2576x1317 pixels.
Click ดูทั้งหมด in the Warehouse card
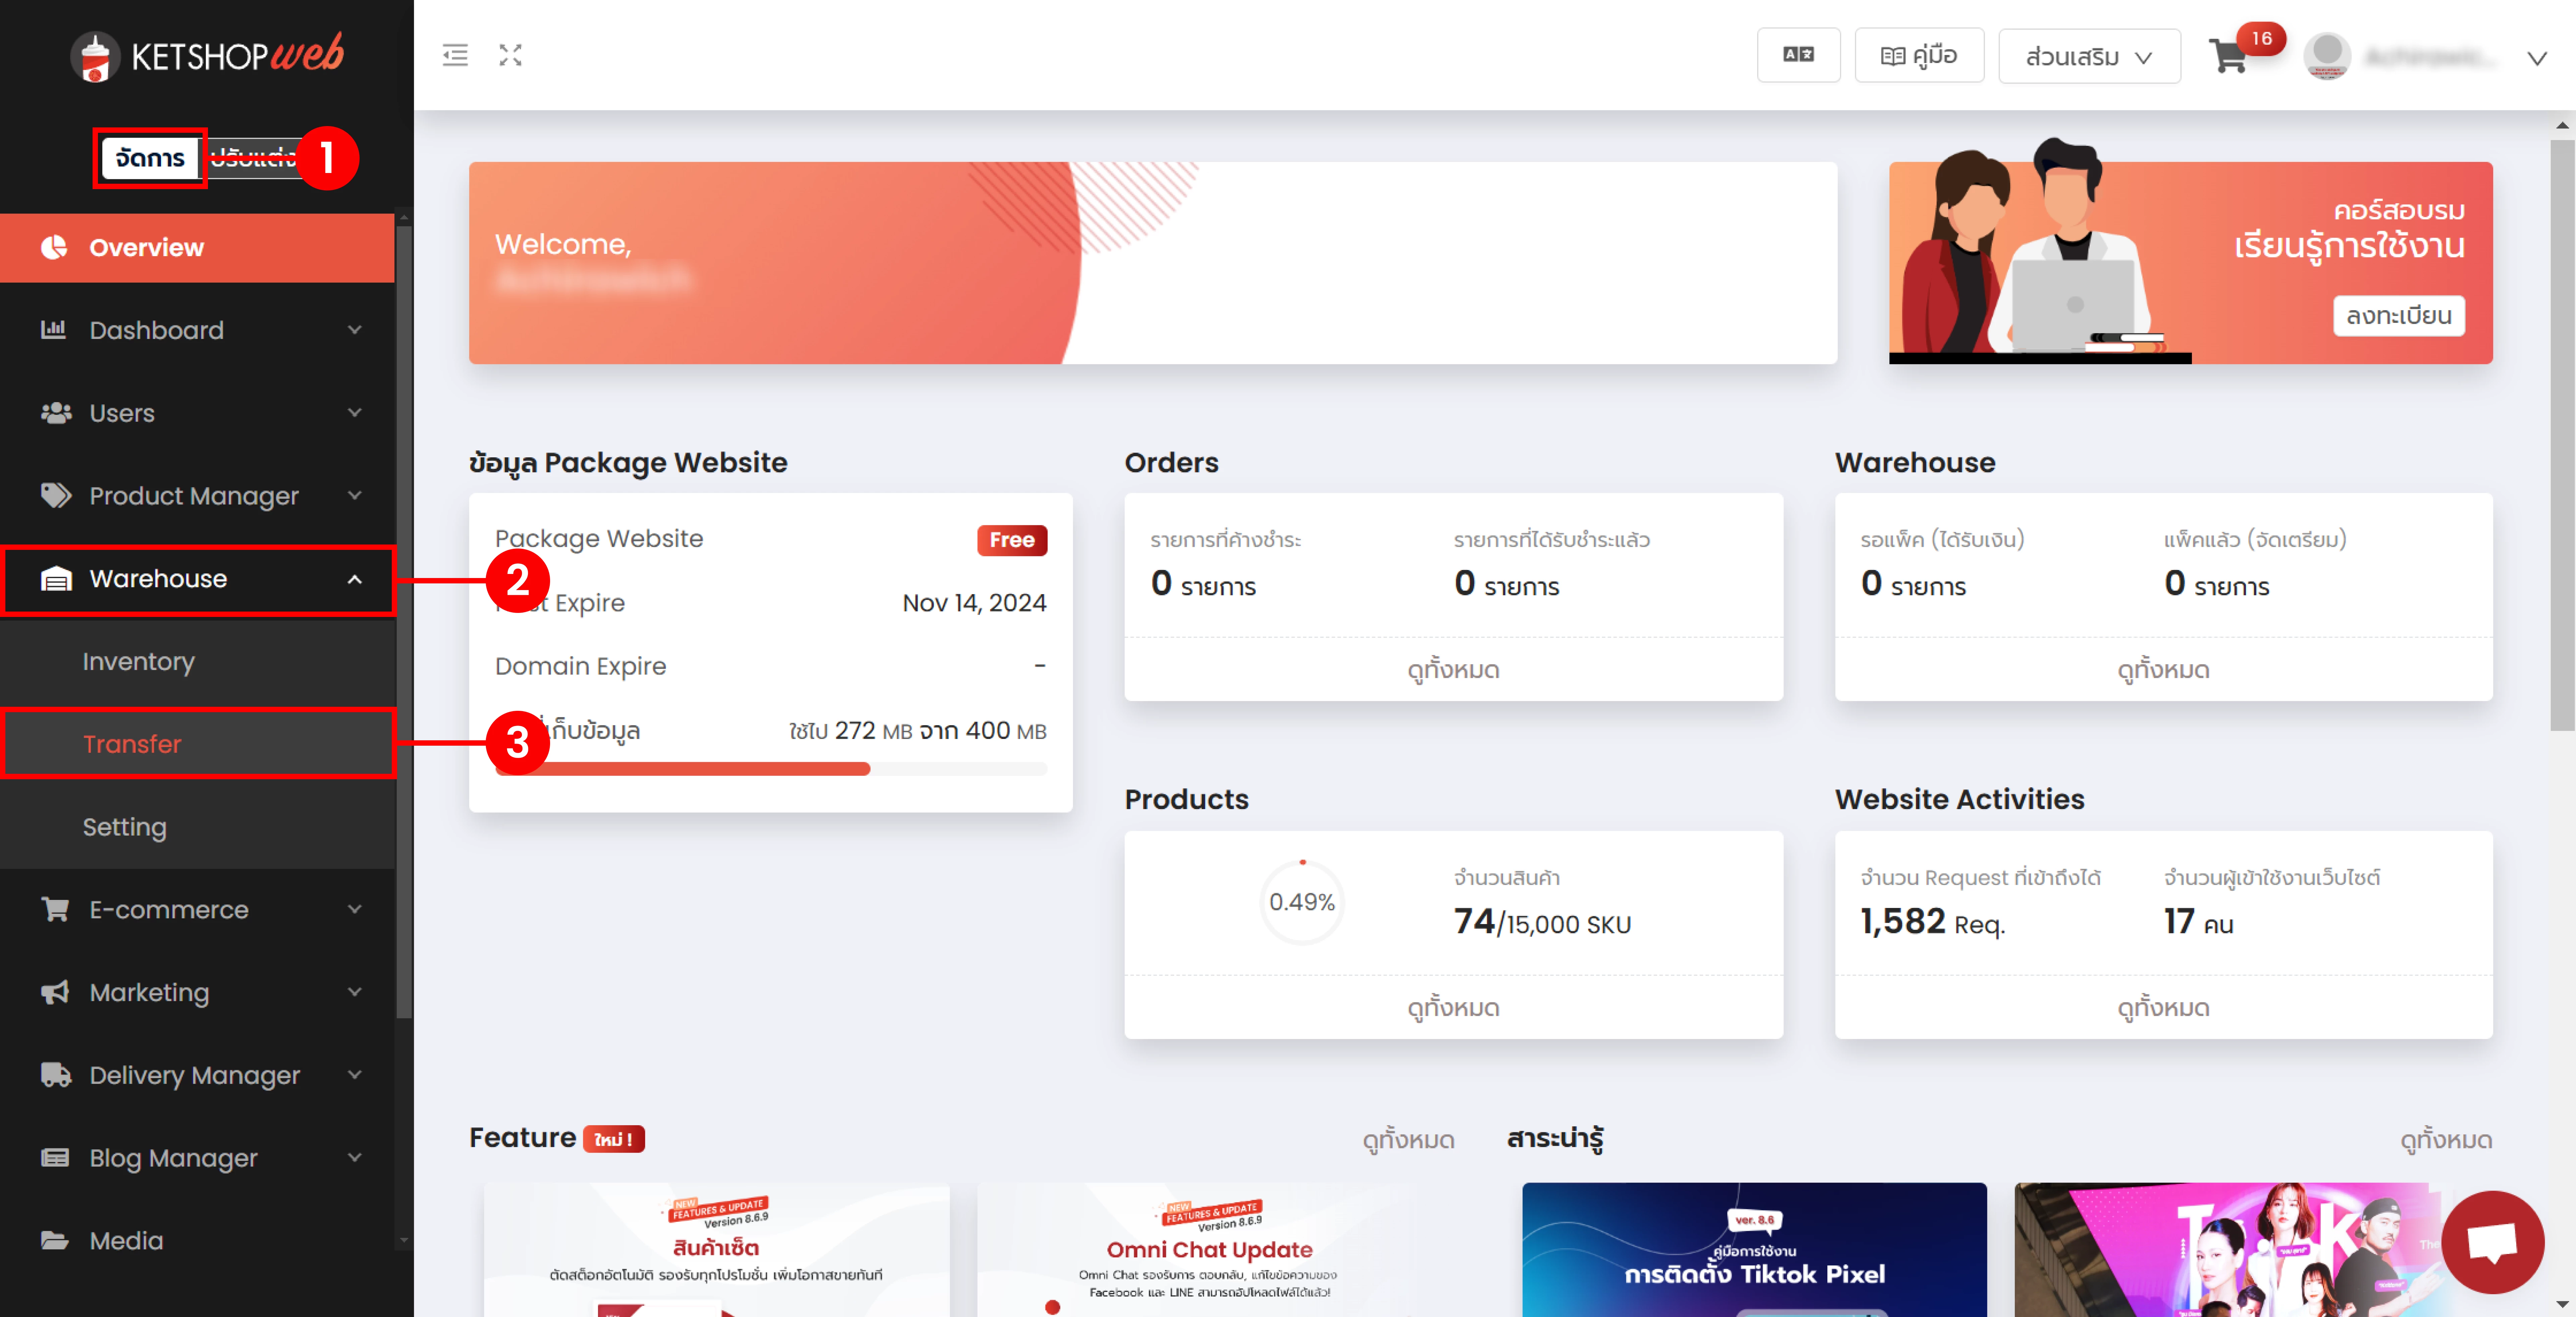tap(2163, 670)
